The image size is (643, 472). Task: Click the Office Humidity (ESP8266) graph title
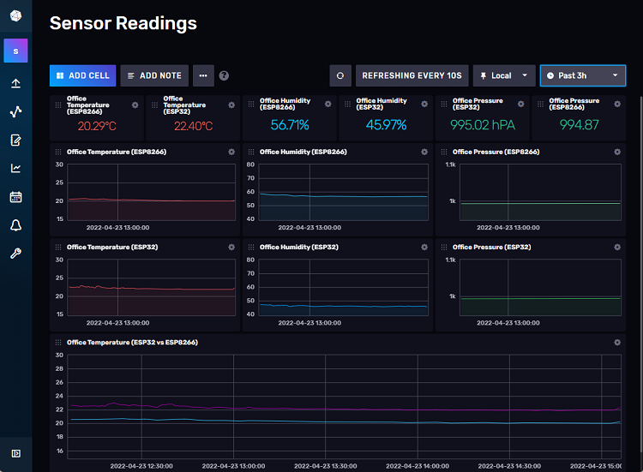pos(303,152)
